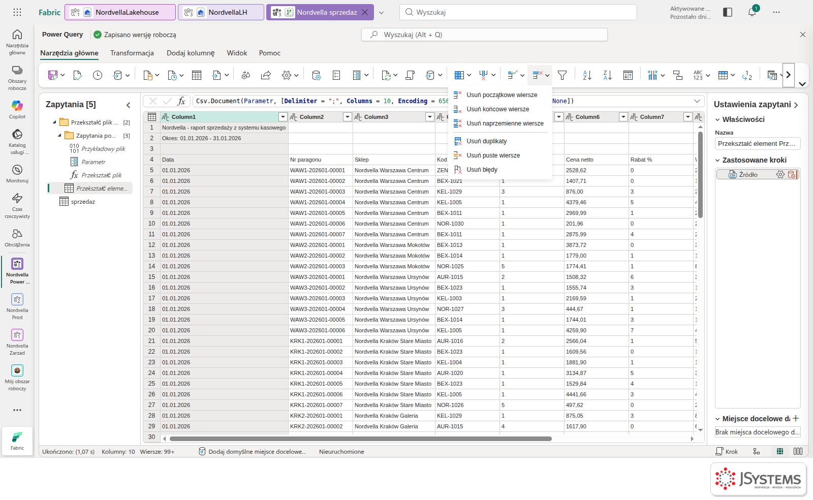This screenshot has height=500, width=813.
Task: Click the Choose columns icon
Action: [459, 75]
